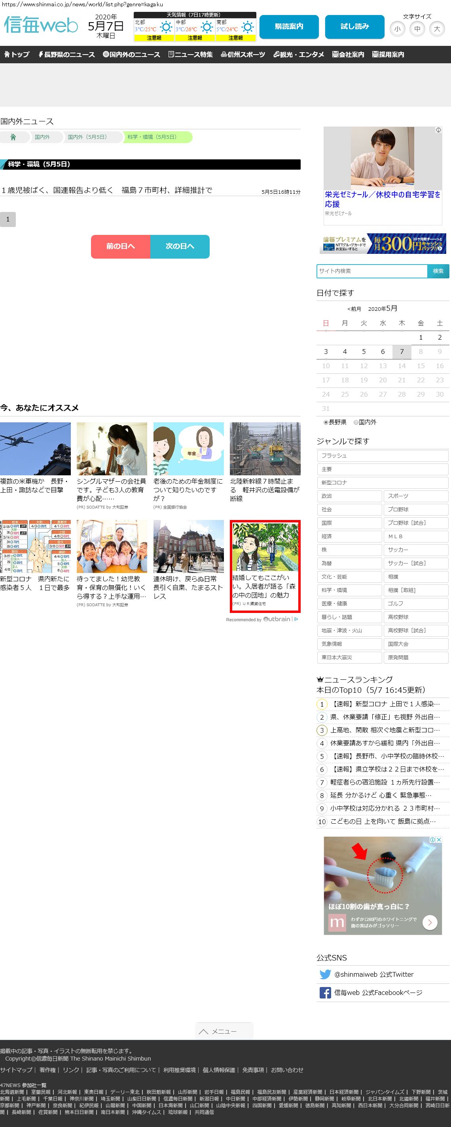
Task: Click the site search input field
Action: click(372, 271)
